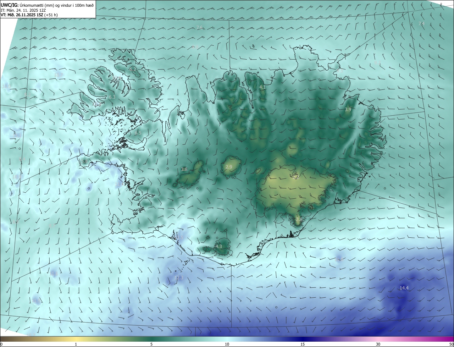Screen dimensions: 454x347
Task: Select the 30 tick on the color scale
Action: click(378, 344)
